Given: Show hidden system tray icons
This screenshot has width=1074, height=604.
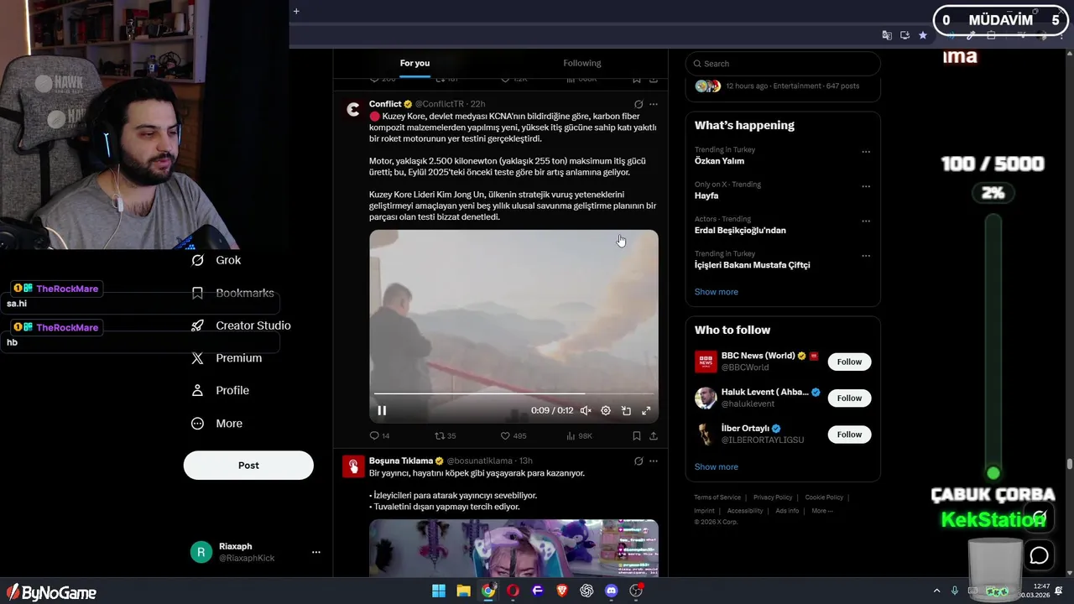Looking at the screenshot, I should (x=936, y=591).
